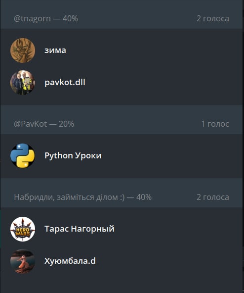The width and height of the screenshot is (244, 293).
Task: Open Хуюмбала.d voter entry
Action: (x=122, y=261)
